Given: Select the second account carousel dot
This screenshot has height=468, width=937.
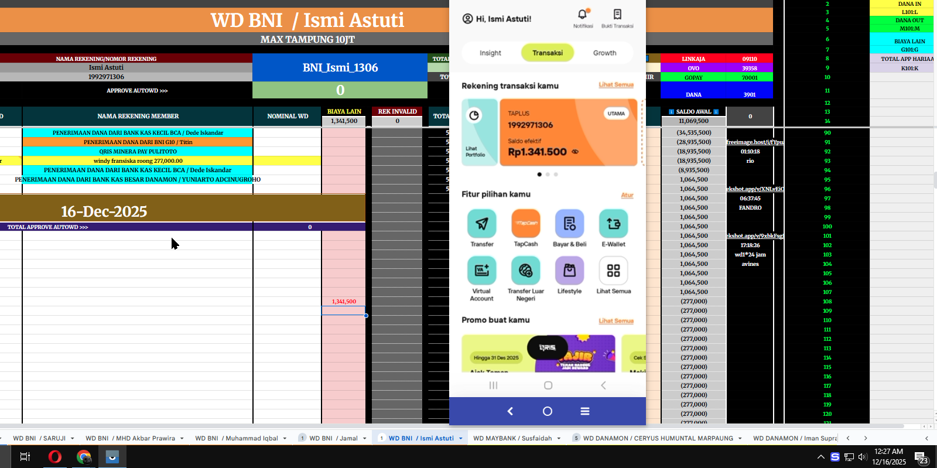Looking at the screenshot, I should pos(548,175).
